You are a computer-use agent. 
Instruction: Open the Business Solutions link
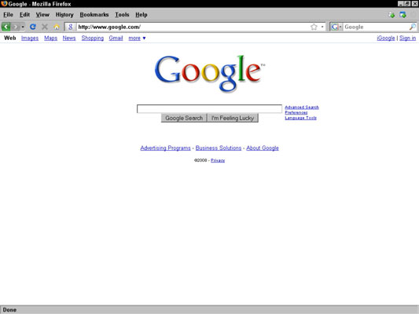tap(219, 148)
